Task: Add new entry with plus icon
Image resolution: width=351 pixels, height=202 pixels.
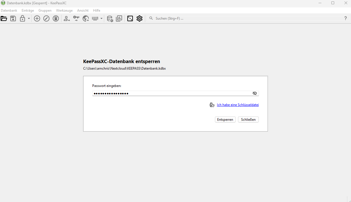Action: tap(37, 18)
